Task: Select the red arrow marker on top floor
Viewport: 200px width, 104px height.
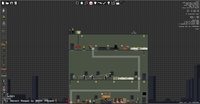Action: click(78, 47)
